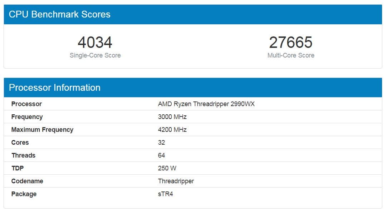Select the 3000 MHz value
Viewport: 387px width, 214px height.
(x=172, y=116)
